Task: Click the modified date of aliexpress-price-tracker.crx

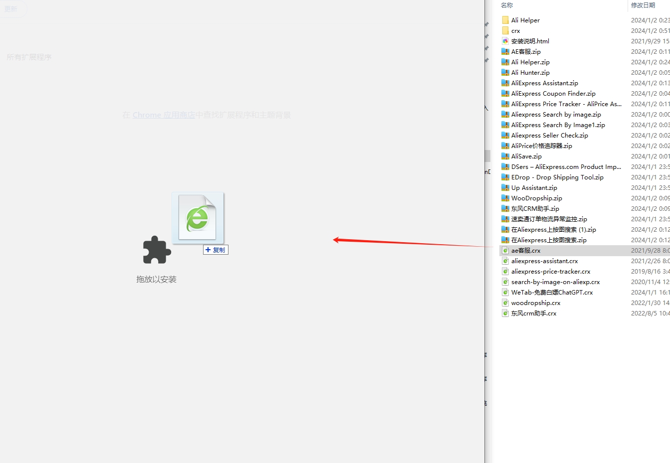Action: point(650,271)
